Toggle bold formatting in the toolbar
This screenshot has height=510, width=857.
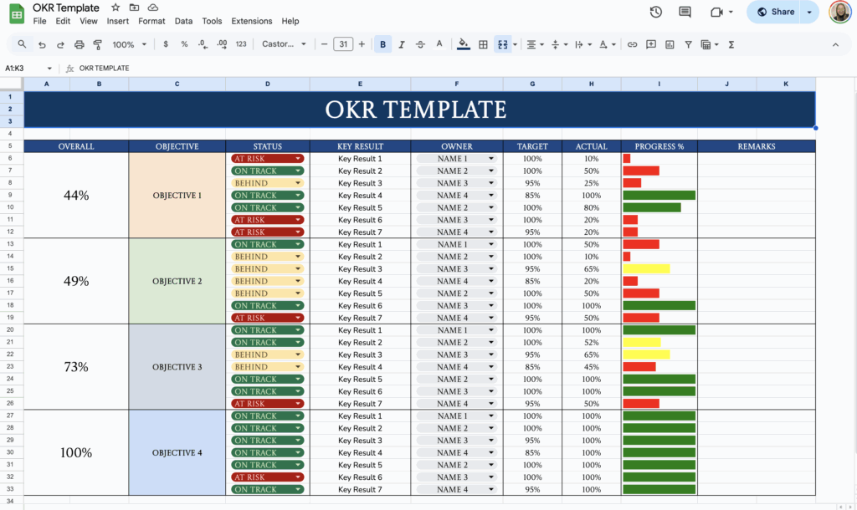382,43
